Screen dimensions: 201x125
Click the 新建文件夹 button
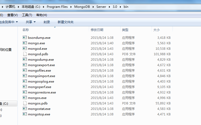pos(66,22)
